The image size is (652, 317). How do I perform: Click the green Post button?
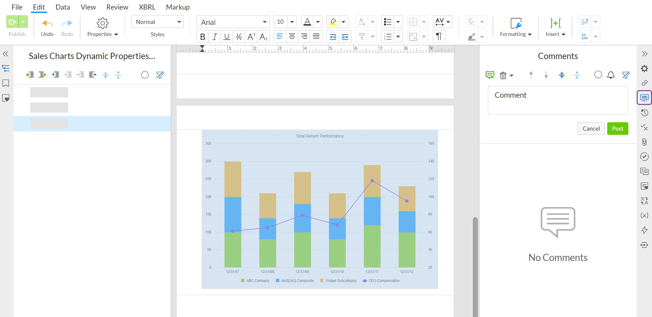point(617,129)
